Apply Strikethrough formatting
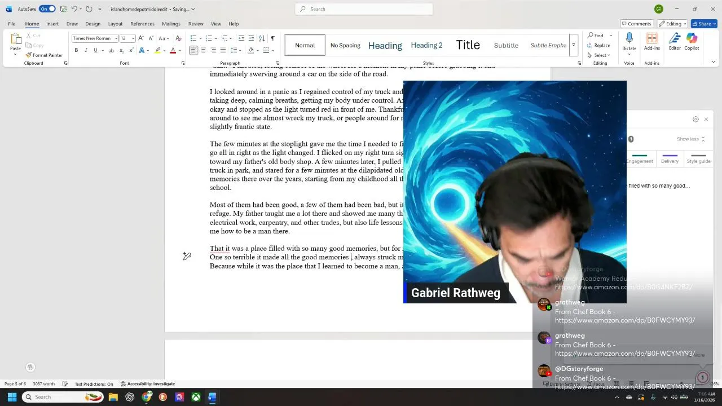Viewport: 722px width, 406px height. click(111, 50)
